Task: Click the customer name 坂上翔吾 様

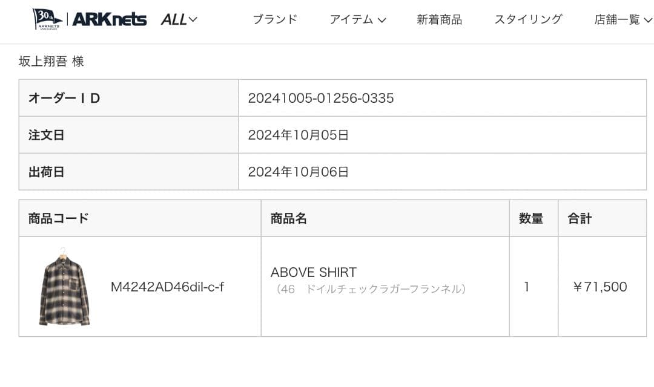Action: click(52, 61)
